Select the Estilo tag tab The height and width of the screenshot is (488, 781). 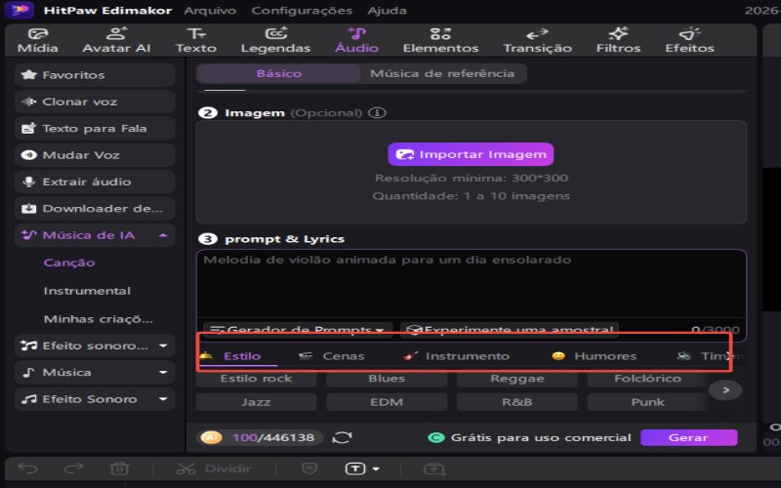pos(238,356)
